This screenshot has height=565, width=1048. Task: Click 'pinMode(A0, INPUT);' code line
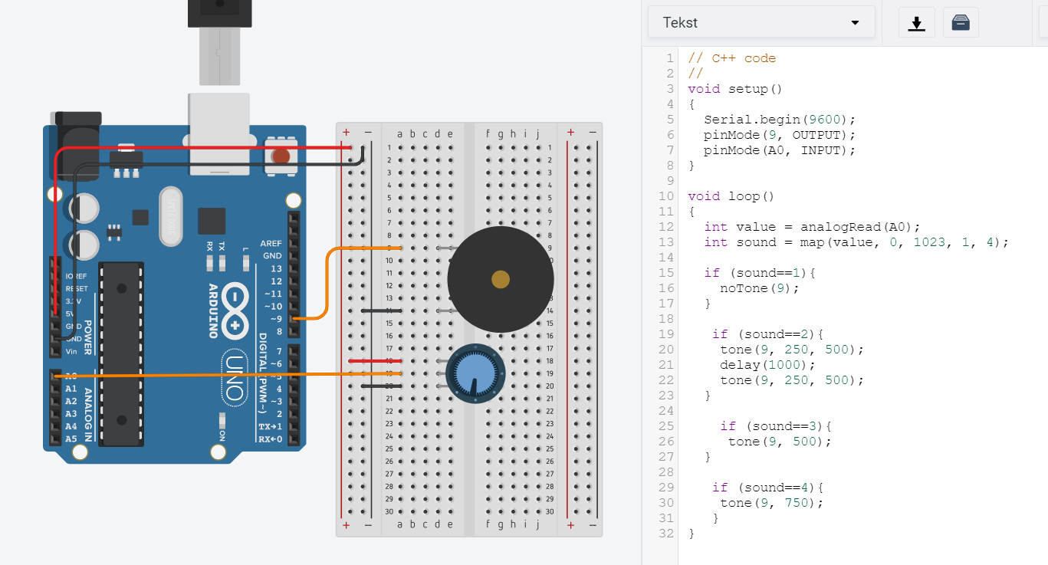tap(779, 150)
